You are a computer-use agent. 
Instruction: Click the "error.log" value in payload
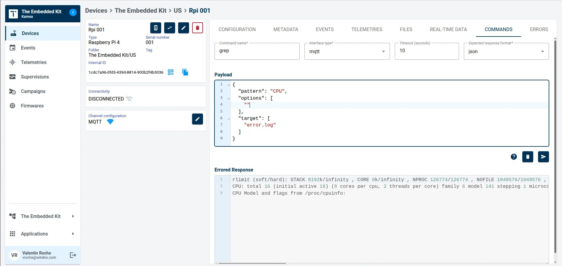click(x=260, y=125)
